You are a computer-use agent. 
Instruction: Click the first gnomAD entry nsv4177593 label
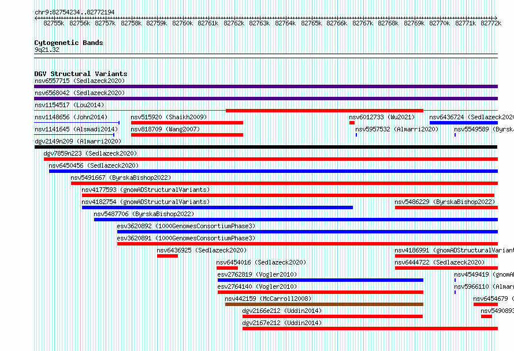tap(146, 190)
